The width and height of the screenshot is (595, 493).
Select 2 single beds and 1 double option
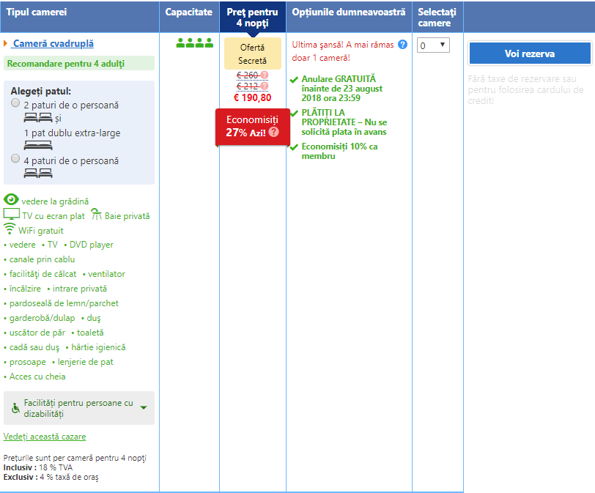[16, 104]
